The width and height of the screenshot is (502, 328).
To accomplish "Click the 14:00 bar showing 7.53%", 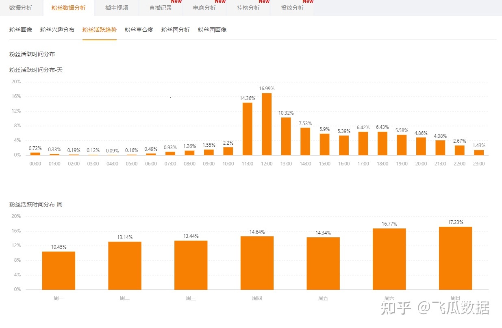I will (x=305, y=141).
